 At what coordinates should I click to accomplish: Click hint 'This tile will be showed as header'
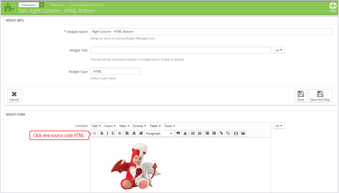[137, 59]
